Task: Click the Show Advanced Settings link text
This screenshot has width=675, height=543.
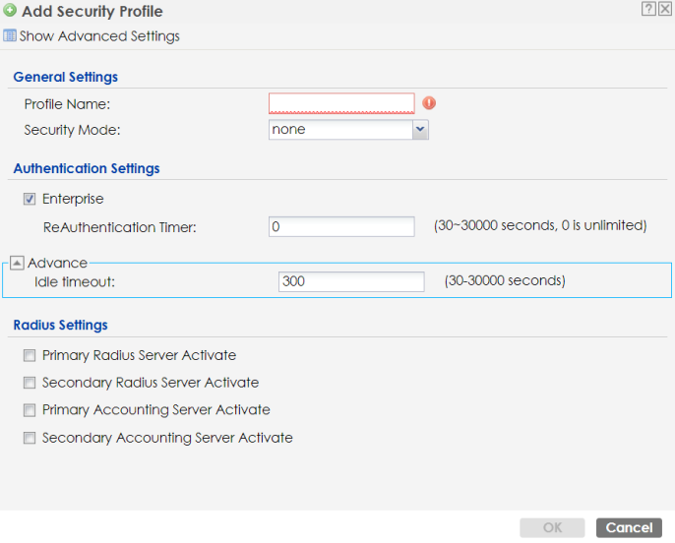Action: pos(99,36)
